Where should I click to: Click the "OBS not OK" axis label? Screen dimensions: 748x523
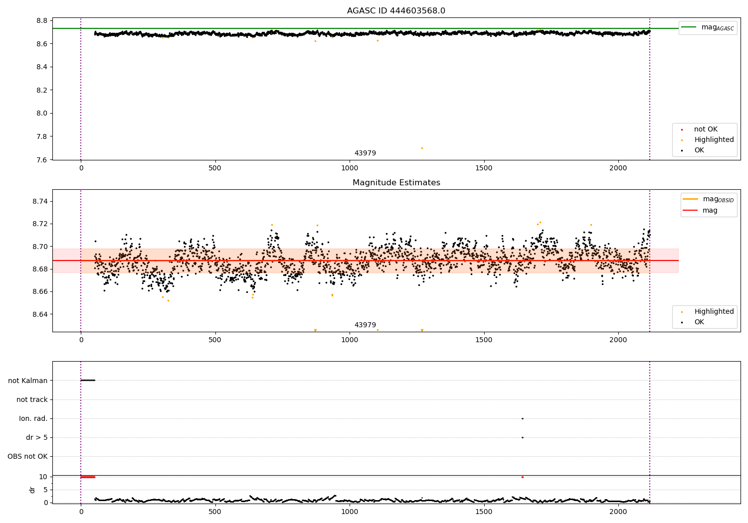[x=27, y=456]
